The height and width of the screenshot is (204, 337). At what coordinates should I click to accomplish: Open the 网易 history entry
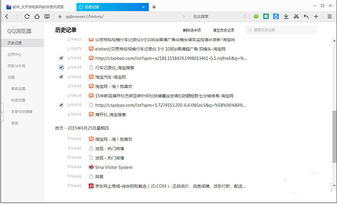(x=99, y=177)
